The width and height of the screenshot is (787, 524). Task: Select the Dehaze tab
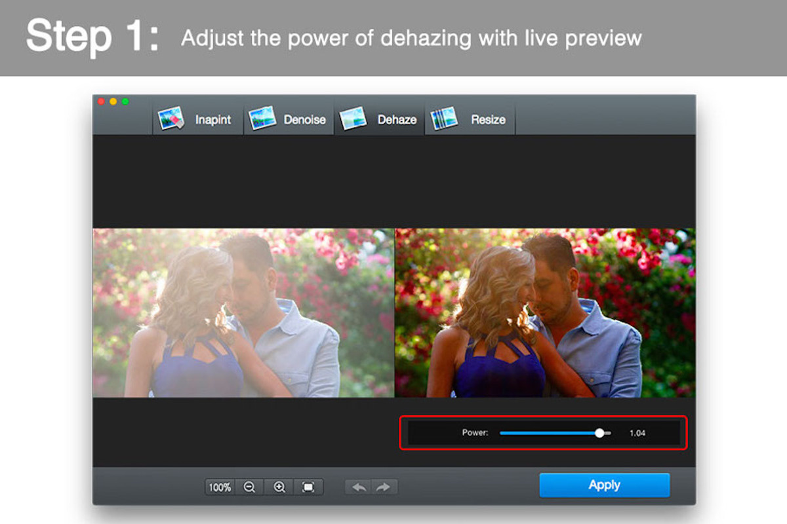pos(380,119)
